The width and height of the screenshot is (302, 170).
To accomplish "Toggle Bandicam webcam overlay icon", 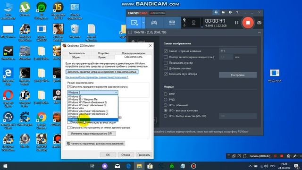I will (193, 23).
